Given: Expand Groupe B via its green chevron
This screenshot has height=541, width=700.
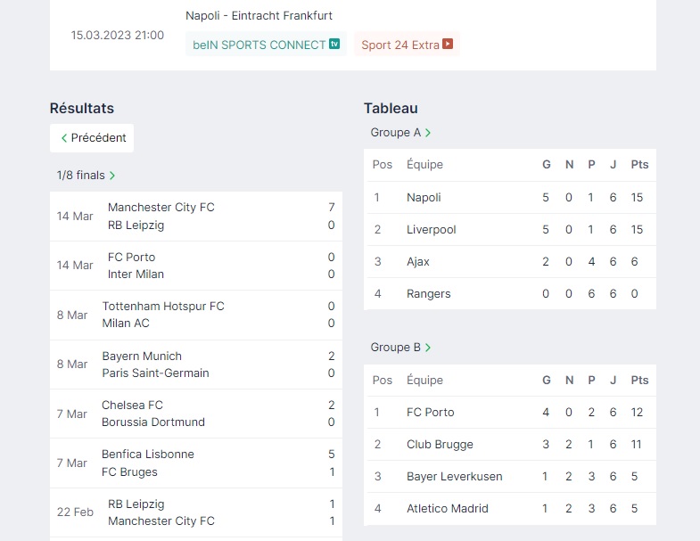Looking at the screenshot, I should pos(428,348).
